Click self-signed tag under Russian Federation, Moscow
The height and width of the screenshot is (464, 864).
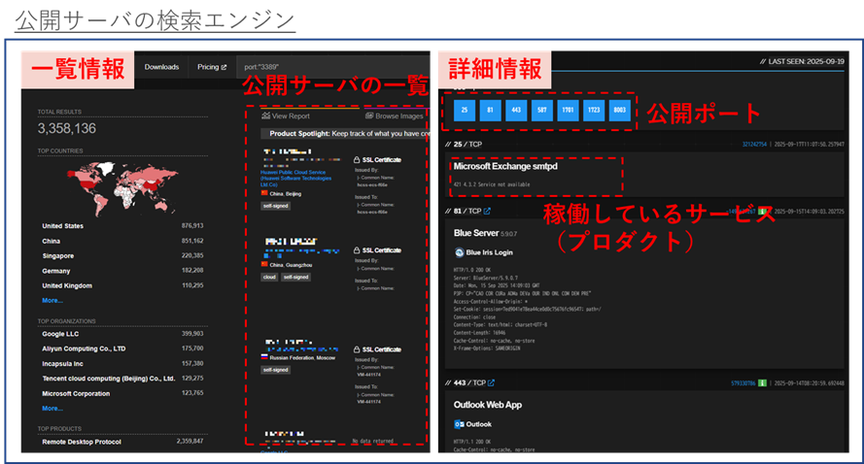point(275,370)
